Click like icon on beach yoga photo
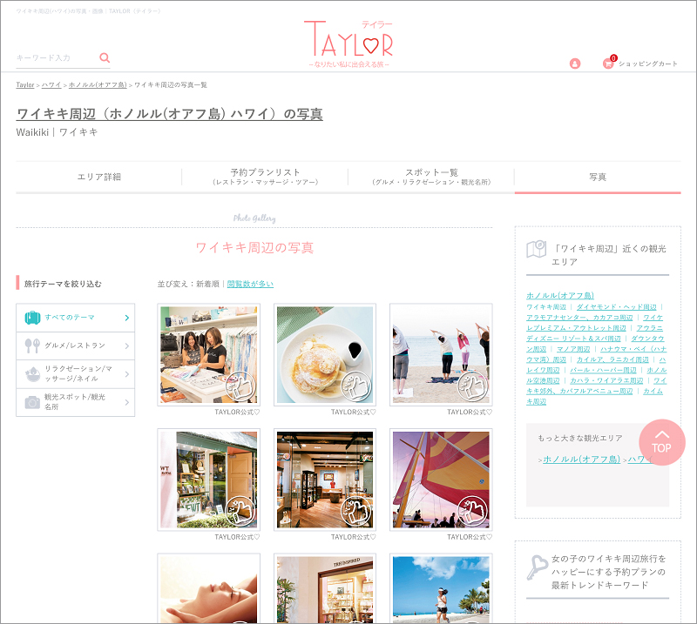The height and width of the screenshot is (624, 697). [x=473, y=386]
